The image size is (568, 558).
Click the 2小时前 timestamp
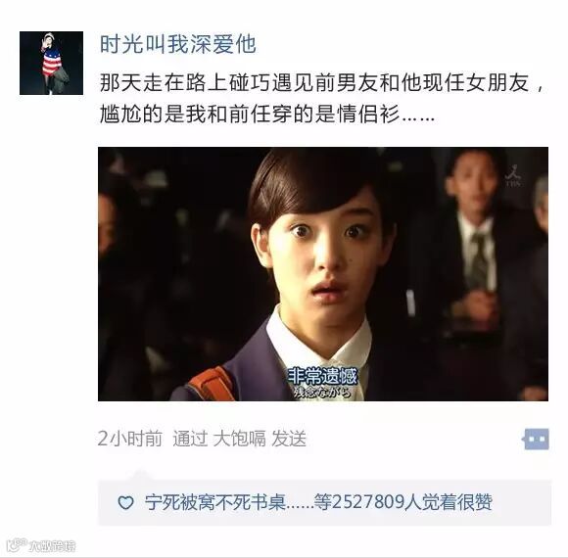click(x=129, y=439)
